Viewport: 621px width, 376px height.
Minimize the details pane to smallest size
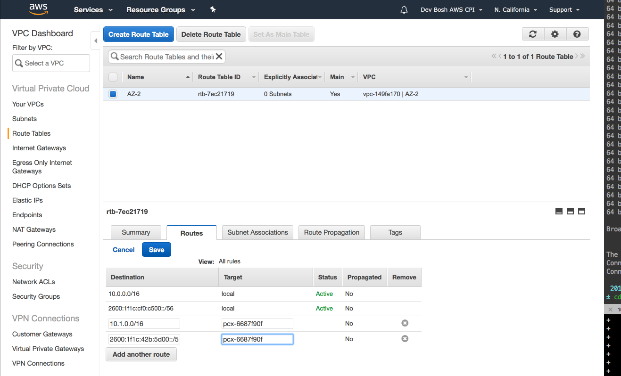tap(559, 212)
